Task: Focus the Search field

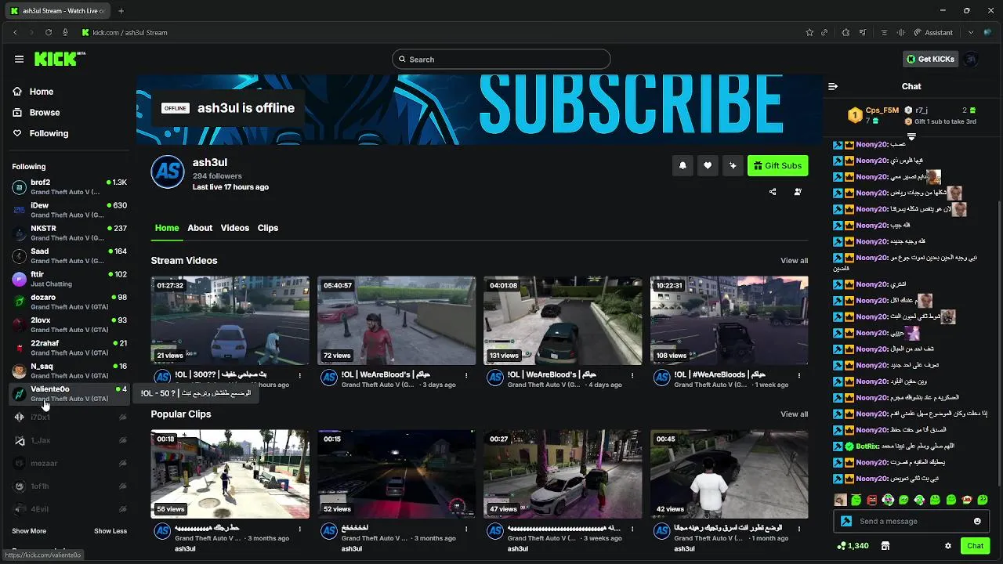Action: coord(501,59)
